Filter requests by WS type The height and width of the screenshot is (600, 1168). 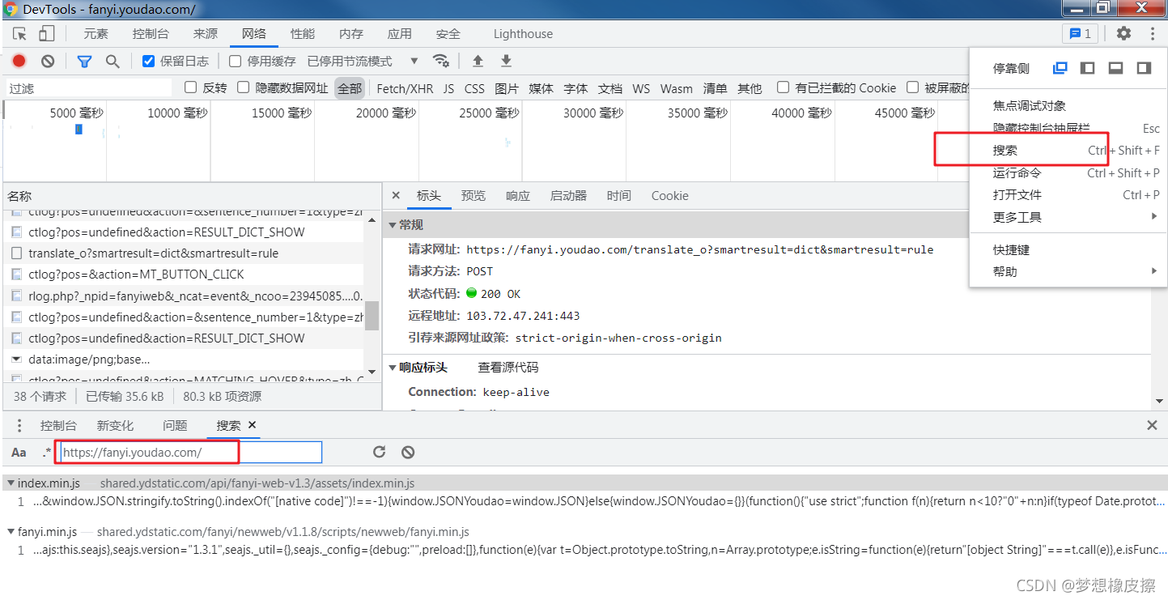[x=641, y=88]
